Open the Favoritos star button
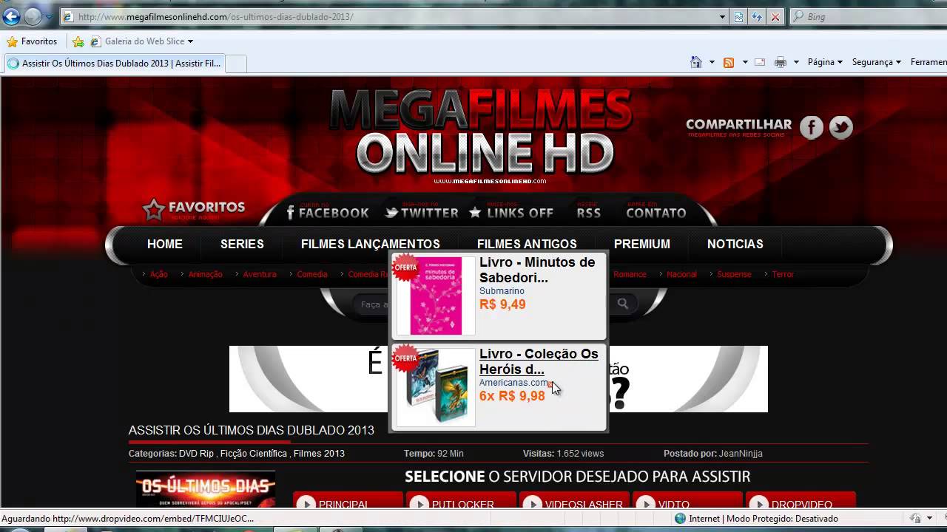Viewport: 947px width, 532px height. (32, 41)
